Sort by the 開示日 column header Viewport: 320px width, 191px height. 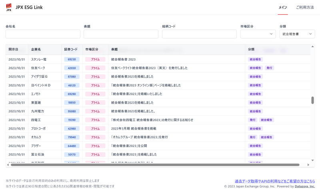pyautogui.click(x=13, y=50)
